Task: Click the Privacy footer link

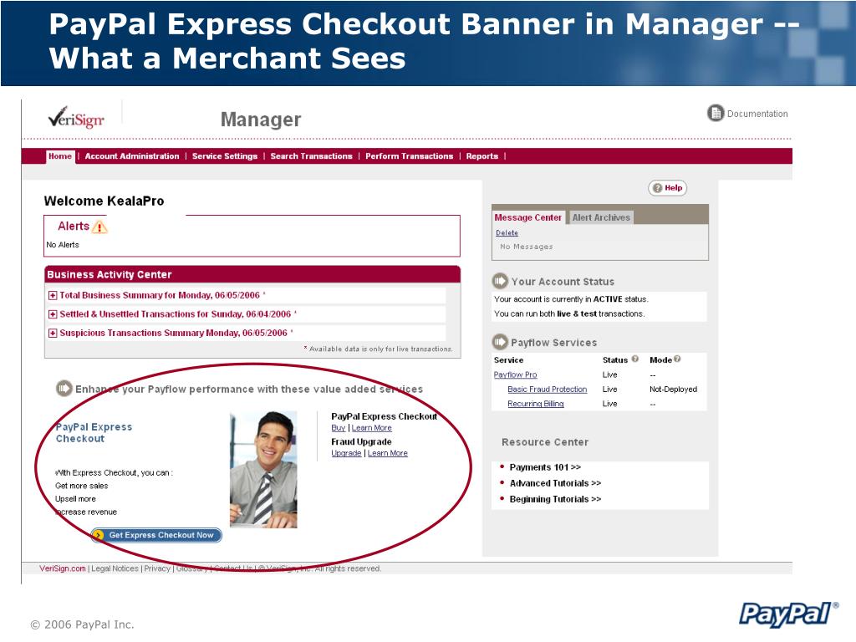Action: [157, 568]
